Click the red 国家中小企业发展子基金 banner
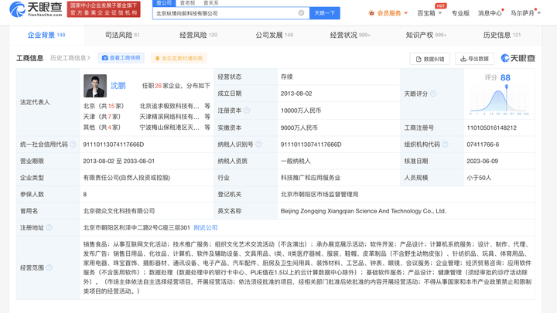 pyautogui.click(x=104, y=9)
